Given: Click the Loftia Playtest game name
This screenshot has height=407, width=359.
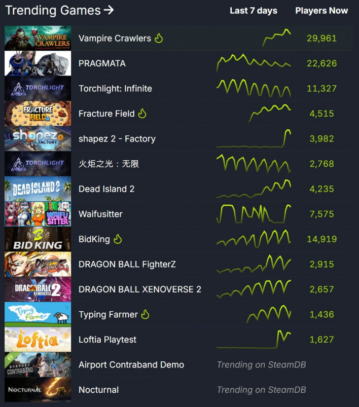Looking at the screenshot, I should click(x=107, y=340).
